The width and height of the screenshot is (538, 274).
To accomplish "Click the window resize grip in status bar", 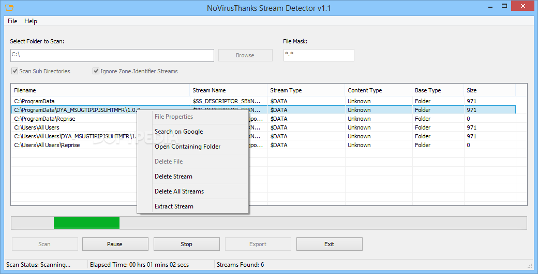I will pyautogui.click(x=529, y=265).
